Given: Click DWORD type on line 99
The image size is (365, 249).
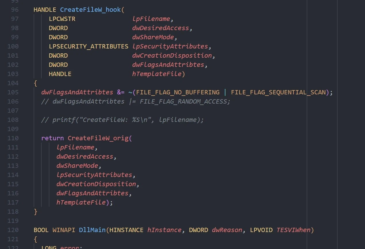Looking at the screenshot, I should tap(58, 37).
